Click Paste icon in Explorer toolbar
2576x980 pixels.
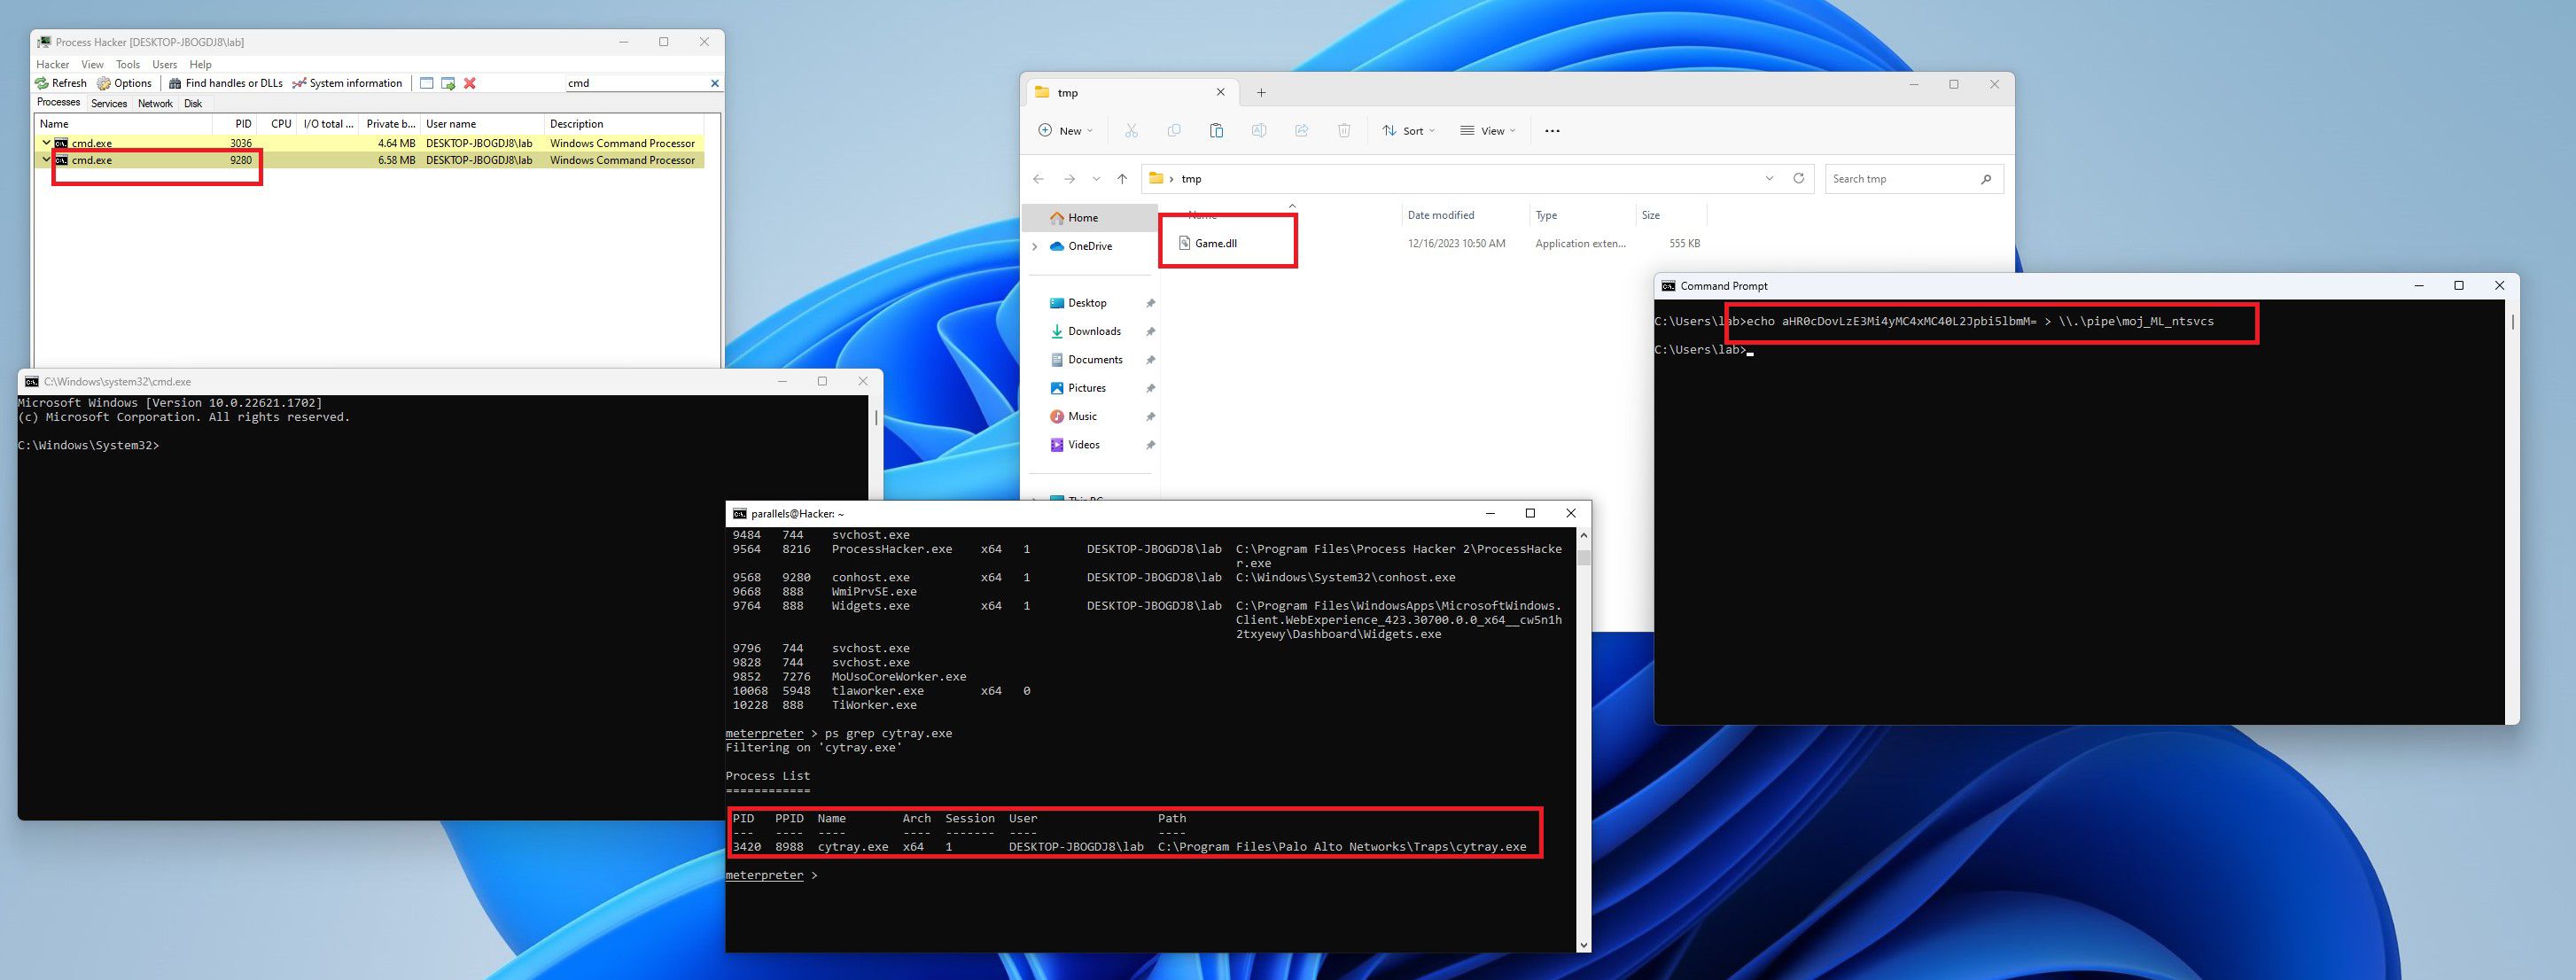pyautogui.click(x=1216, y=131)
